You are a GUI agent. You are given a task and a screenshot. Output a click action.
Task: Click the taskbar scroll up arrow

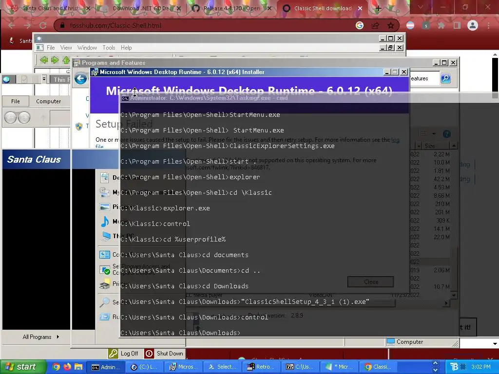435,363
